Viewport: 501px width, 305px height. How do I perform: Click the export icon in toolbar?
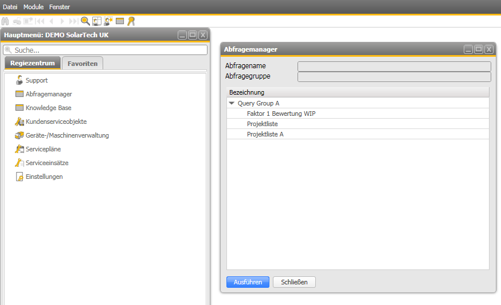click(29, 21)
